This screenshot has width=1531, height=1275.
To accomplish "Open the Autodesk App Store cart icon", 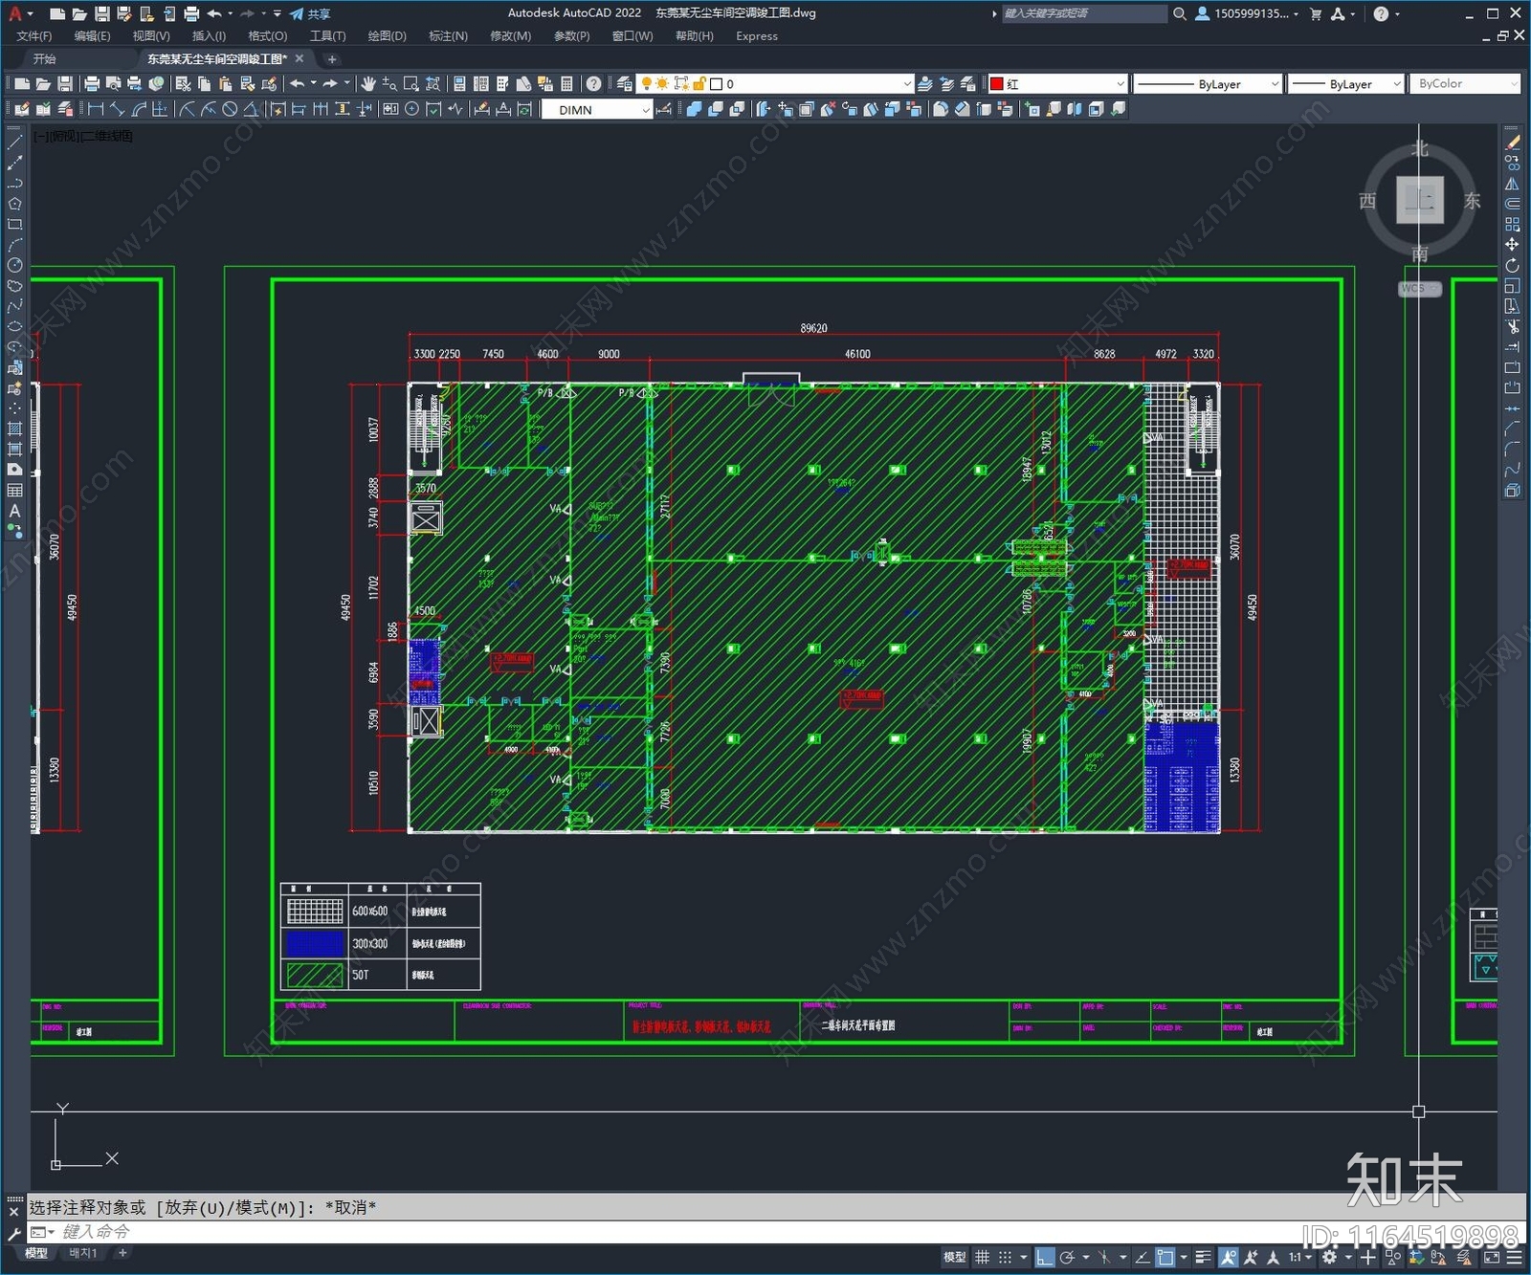I will [1316, 13].
